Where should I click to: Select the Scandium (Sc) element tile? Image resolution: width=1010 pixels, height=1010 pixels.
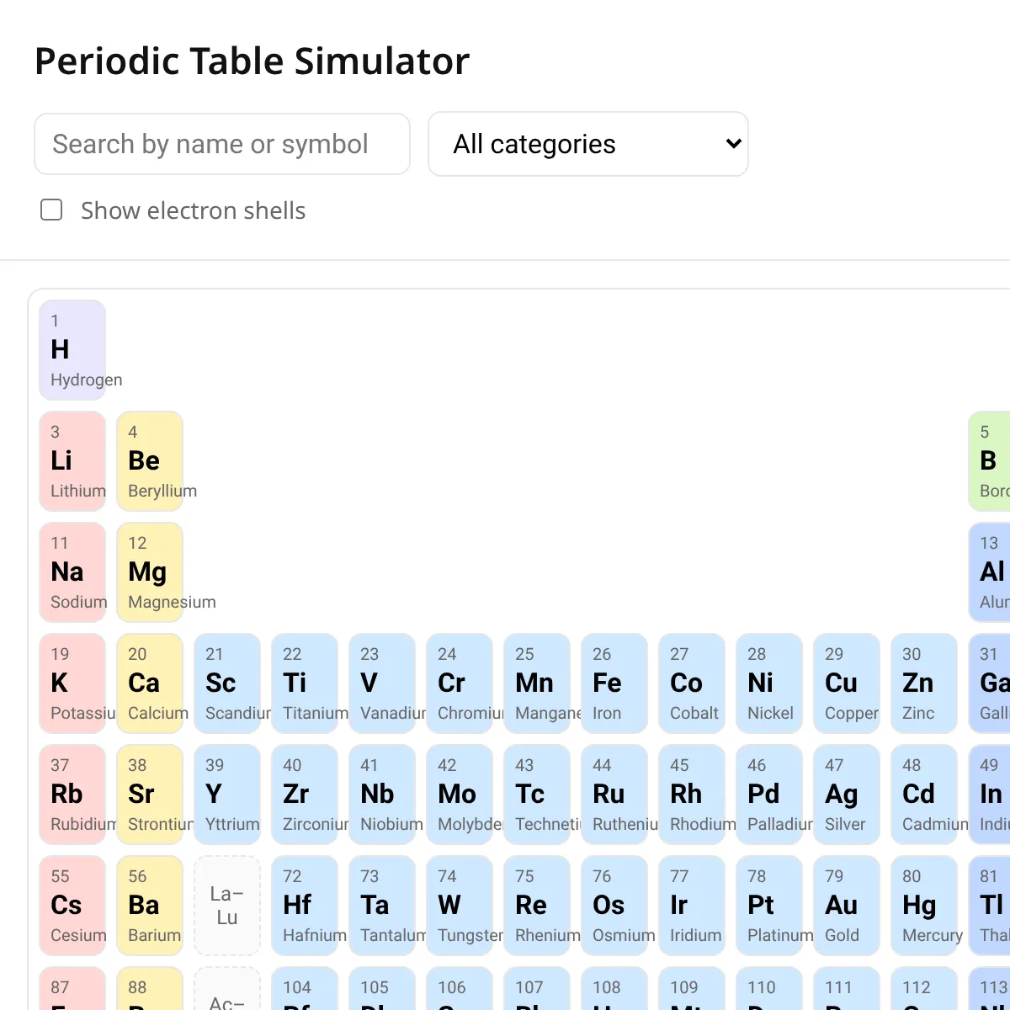point(227,683)
